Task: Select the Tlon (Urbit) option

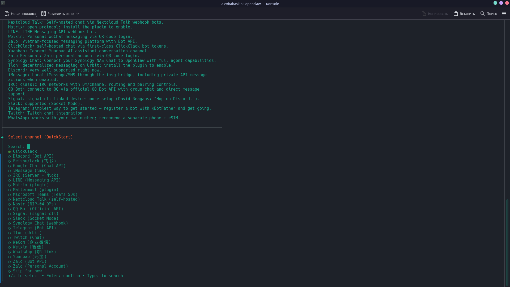Action: (x=25, y=233)
